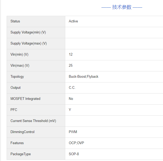Click the MOSFET Integrated label

pos(25,99)
